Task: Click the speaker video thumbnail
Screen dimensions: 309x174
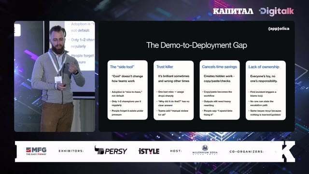Action: [x=55, y=76]
